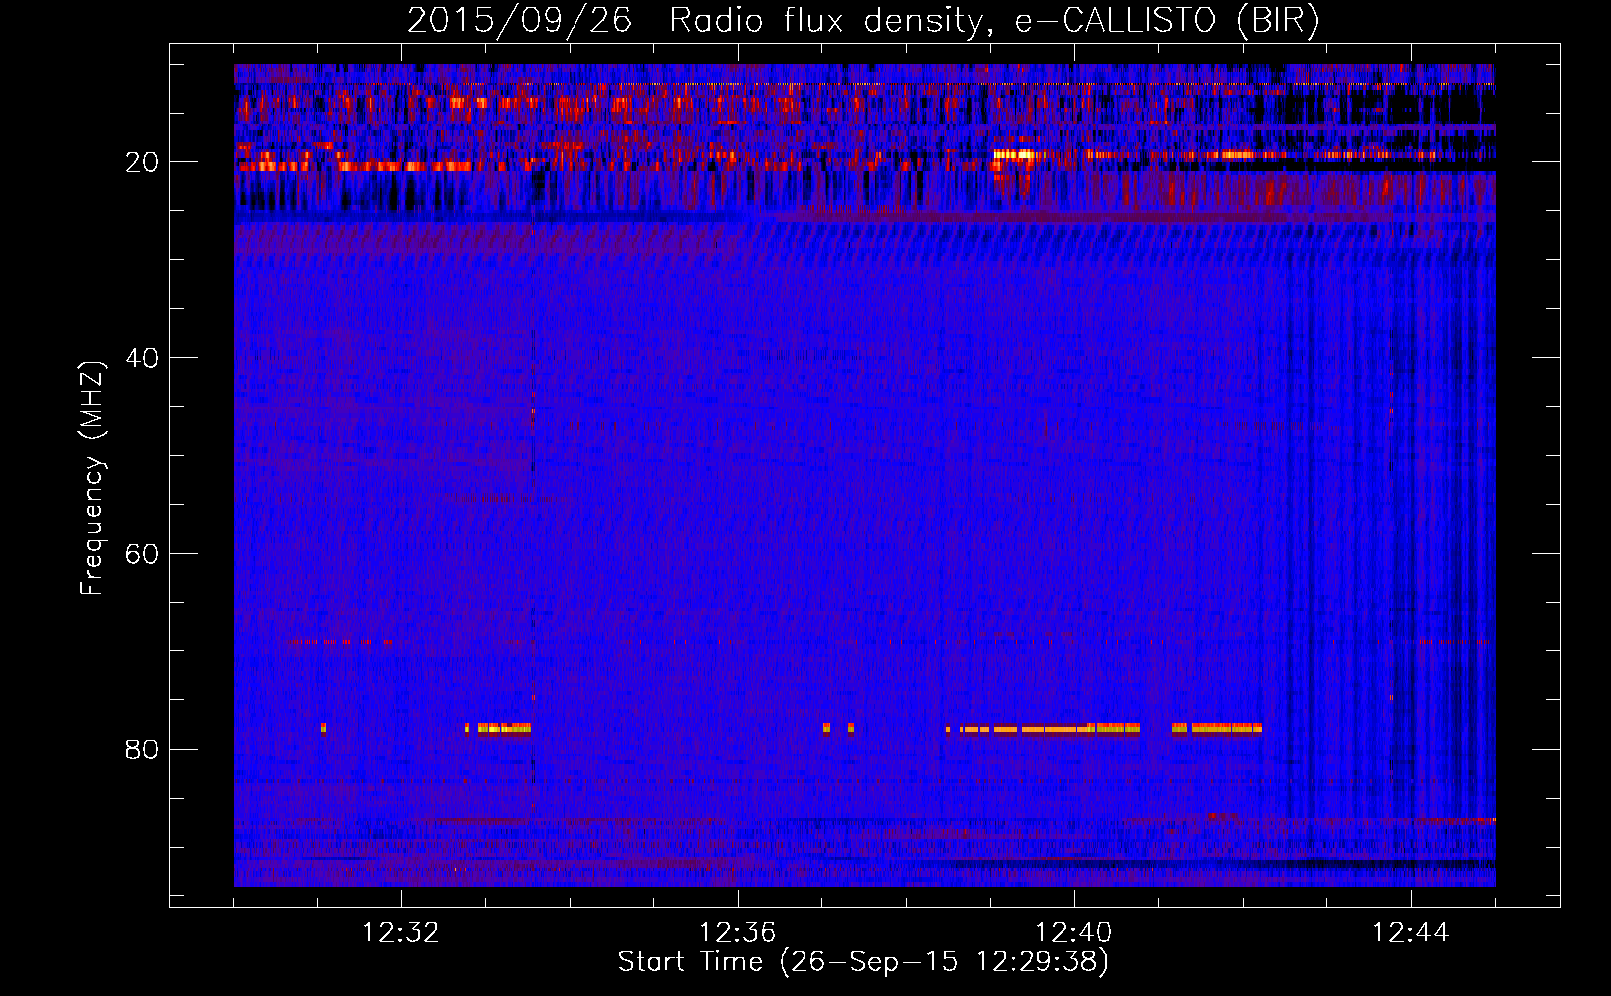Click the '12:44' time tick label
Image resolution: width=1611 pixels, height=996 pixels.
click(1411, 933)
